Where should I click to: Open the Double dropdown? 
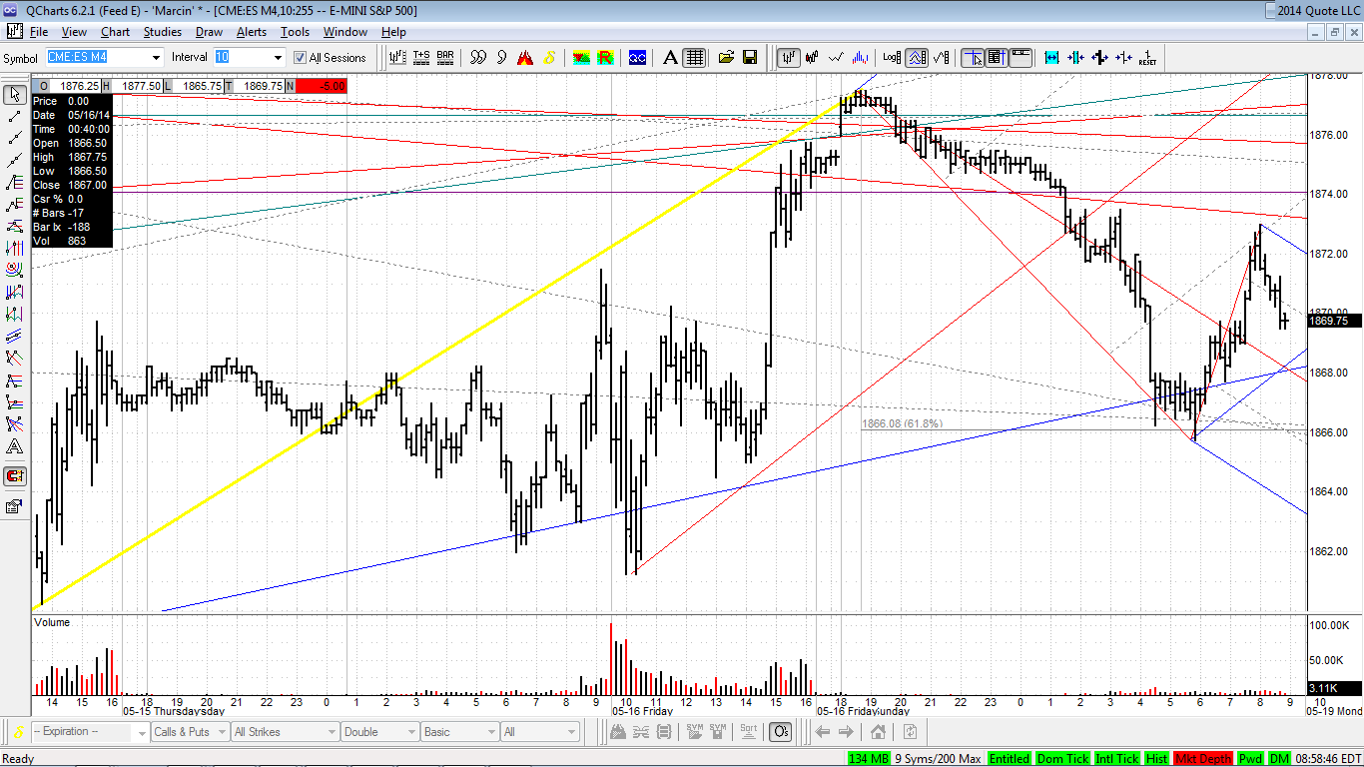pyautogui.click(x=378, y=732)
